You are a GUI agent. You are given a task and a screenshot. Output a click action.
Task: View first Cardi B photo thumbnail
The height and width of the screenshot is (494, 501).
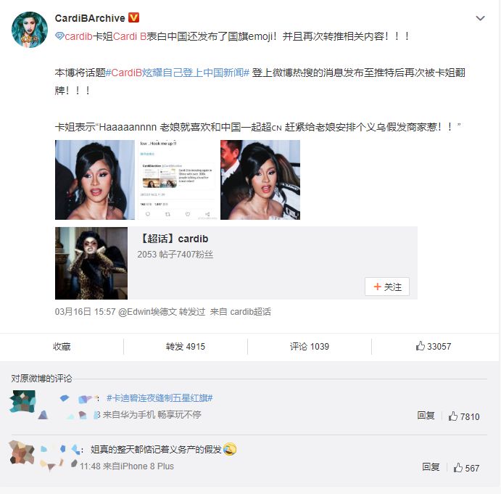(95, 180)
